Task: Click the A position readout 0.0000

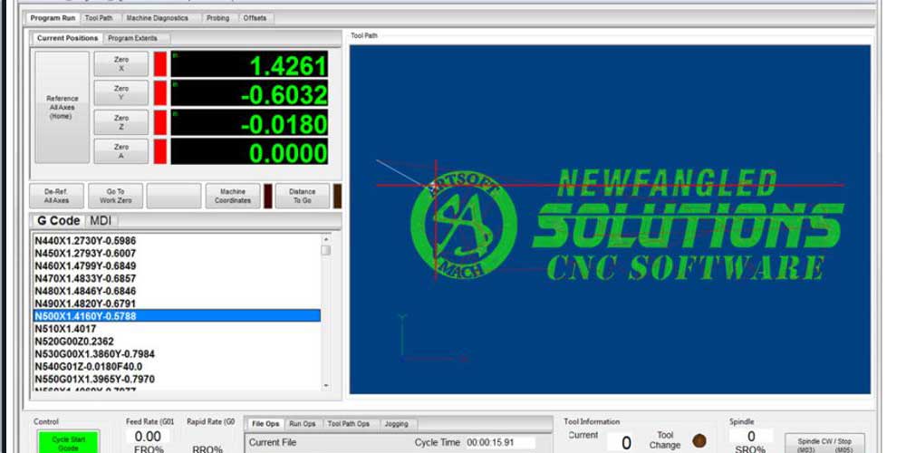Action: point(249,150)
